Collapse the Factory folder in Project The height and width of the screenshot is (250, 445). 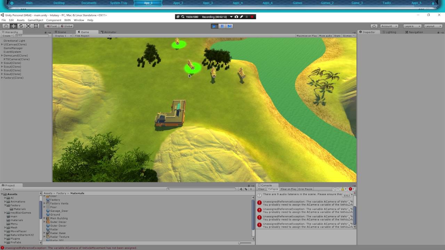6,205
